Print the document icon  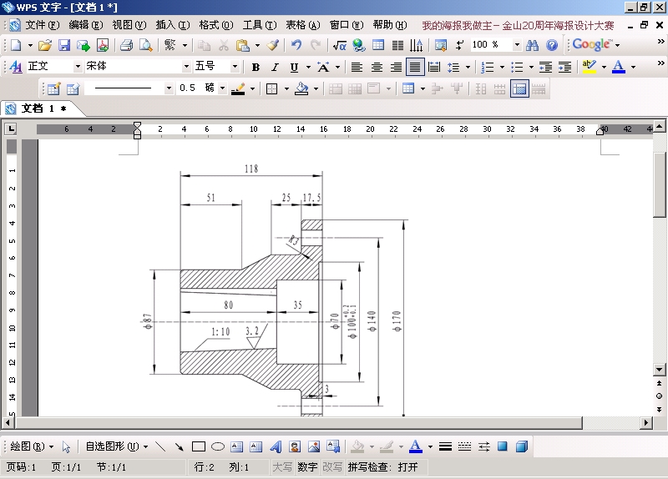126,45
